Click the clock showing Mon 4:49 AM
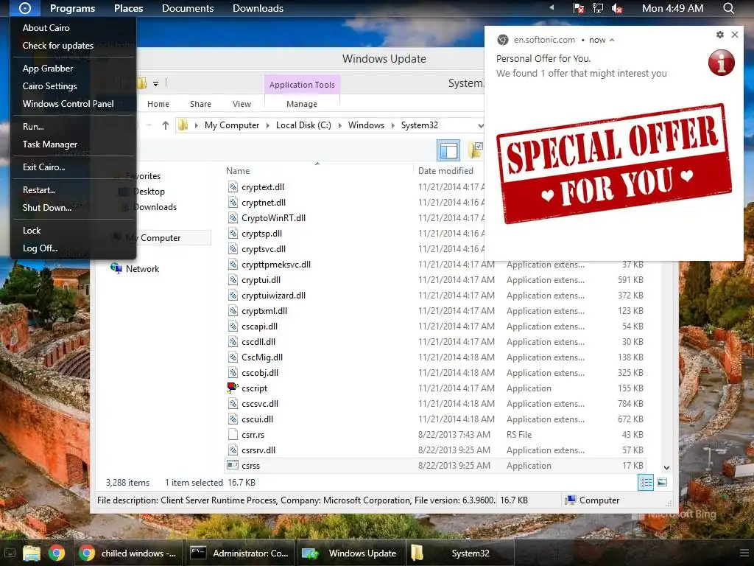Image resolution: width=754 pixels, height=566 pixels. point(673,8)
